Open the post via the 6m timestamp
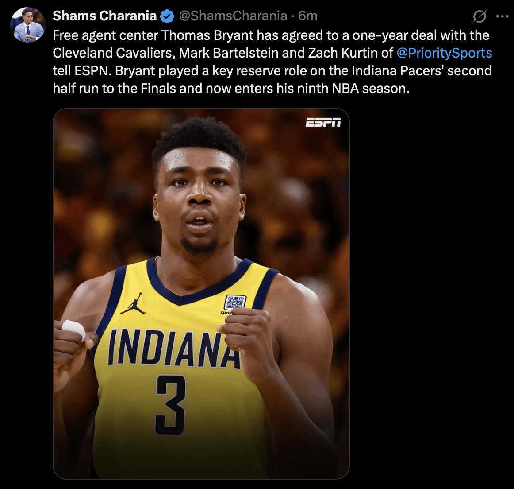Image resolution: width=514 pixels, height=489 pixels. point(308,16)
